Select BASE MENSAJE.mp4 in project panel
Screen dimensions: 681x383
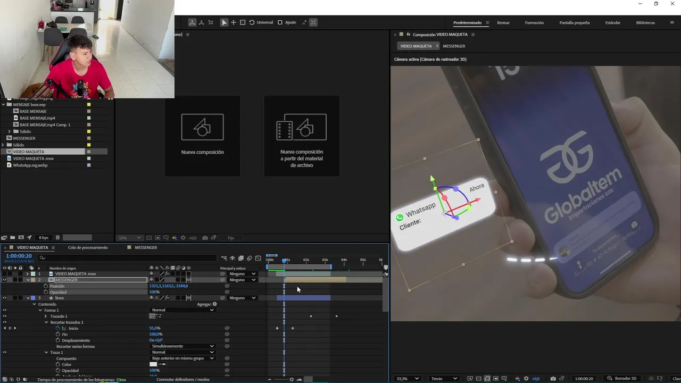tap(37, 118)
